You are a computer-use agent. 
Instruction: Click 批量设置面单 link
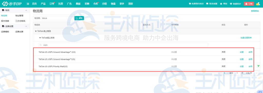pos(246,38)
